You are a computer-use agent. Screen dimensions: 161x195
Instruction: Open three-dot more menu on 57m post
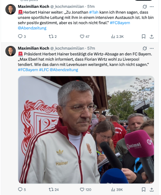[x=152, y=48]
